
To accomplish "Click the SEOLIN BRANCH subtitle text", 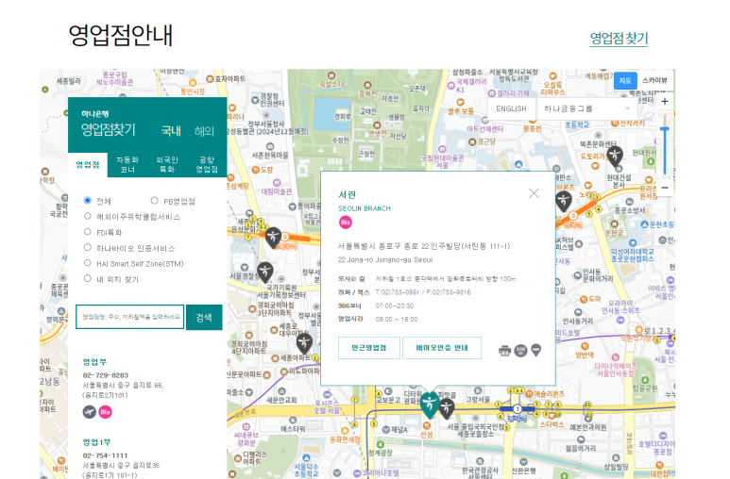I will [x=365, y=208].
